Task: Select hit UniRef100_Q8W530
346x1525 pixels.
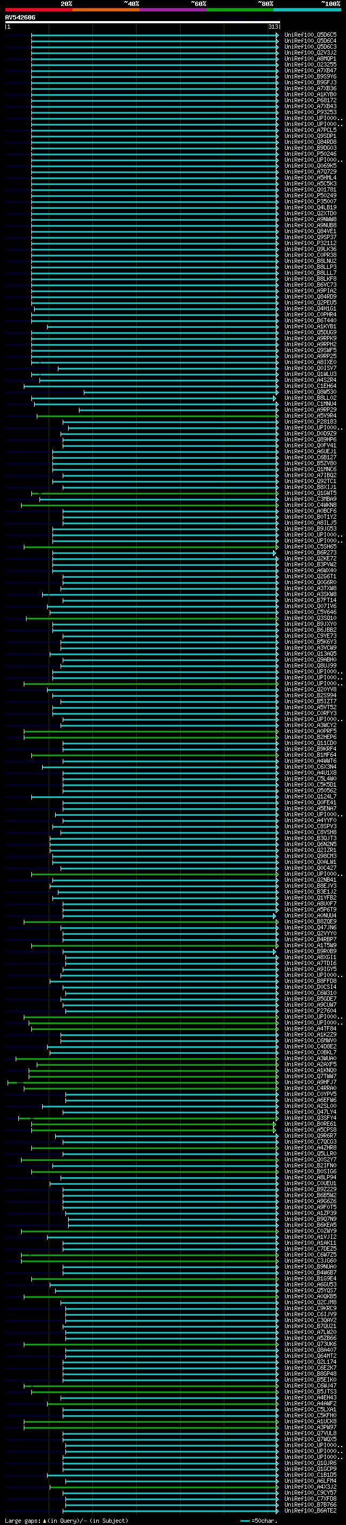Action: point(310,392)
